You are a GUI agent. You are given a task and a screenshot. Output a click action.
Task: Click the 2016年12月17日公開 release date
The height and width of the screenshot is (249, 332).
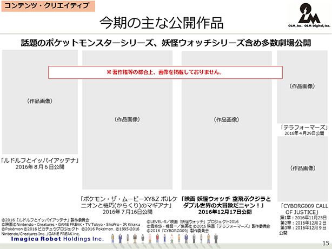225,212
